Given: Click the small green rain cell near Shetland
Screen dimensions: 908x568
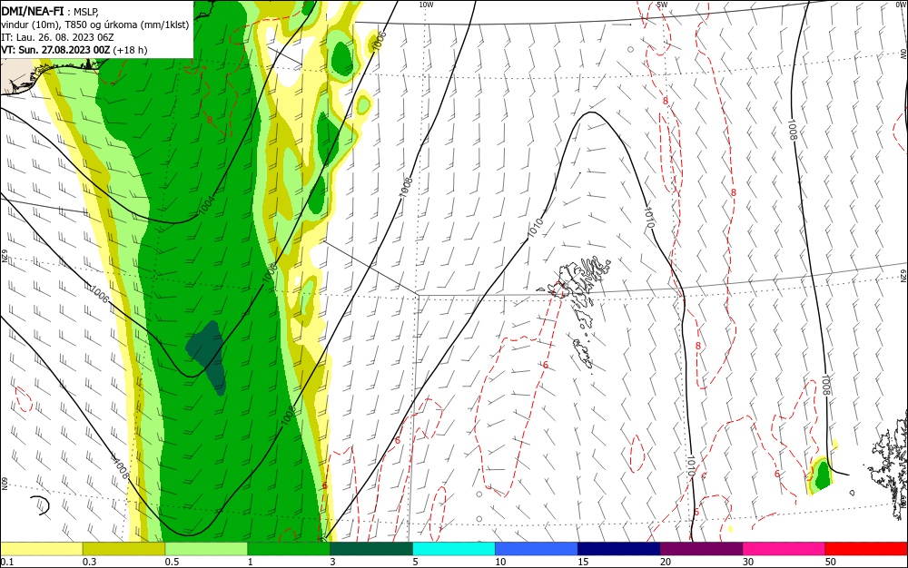Looking at the screenshot, I should coord(823,475).
